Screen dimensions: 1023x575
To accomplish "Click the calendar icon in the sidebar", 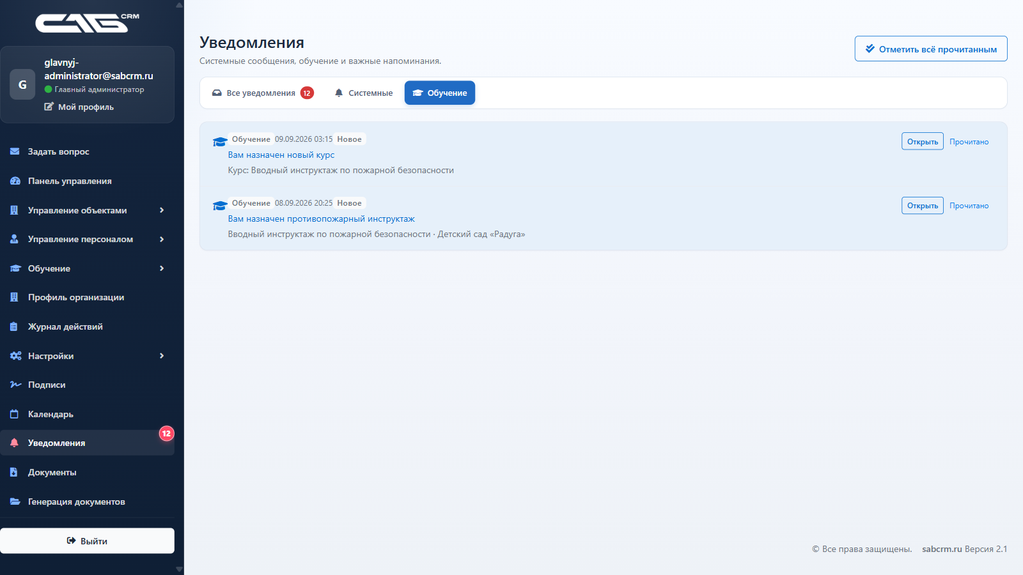I will [x=14, y=414].
